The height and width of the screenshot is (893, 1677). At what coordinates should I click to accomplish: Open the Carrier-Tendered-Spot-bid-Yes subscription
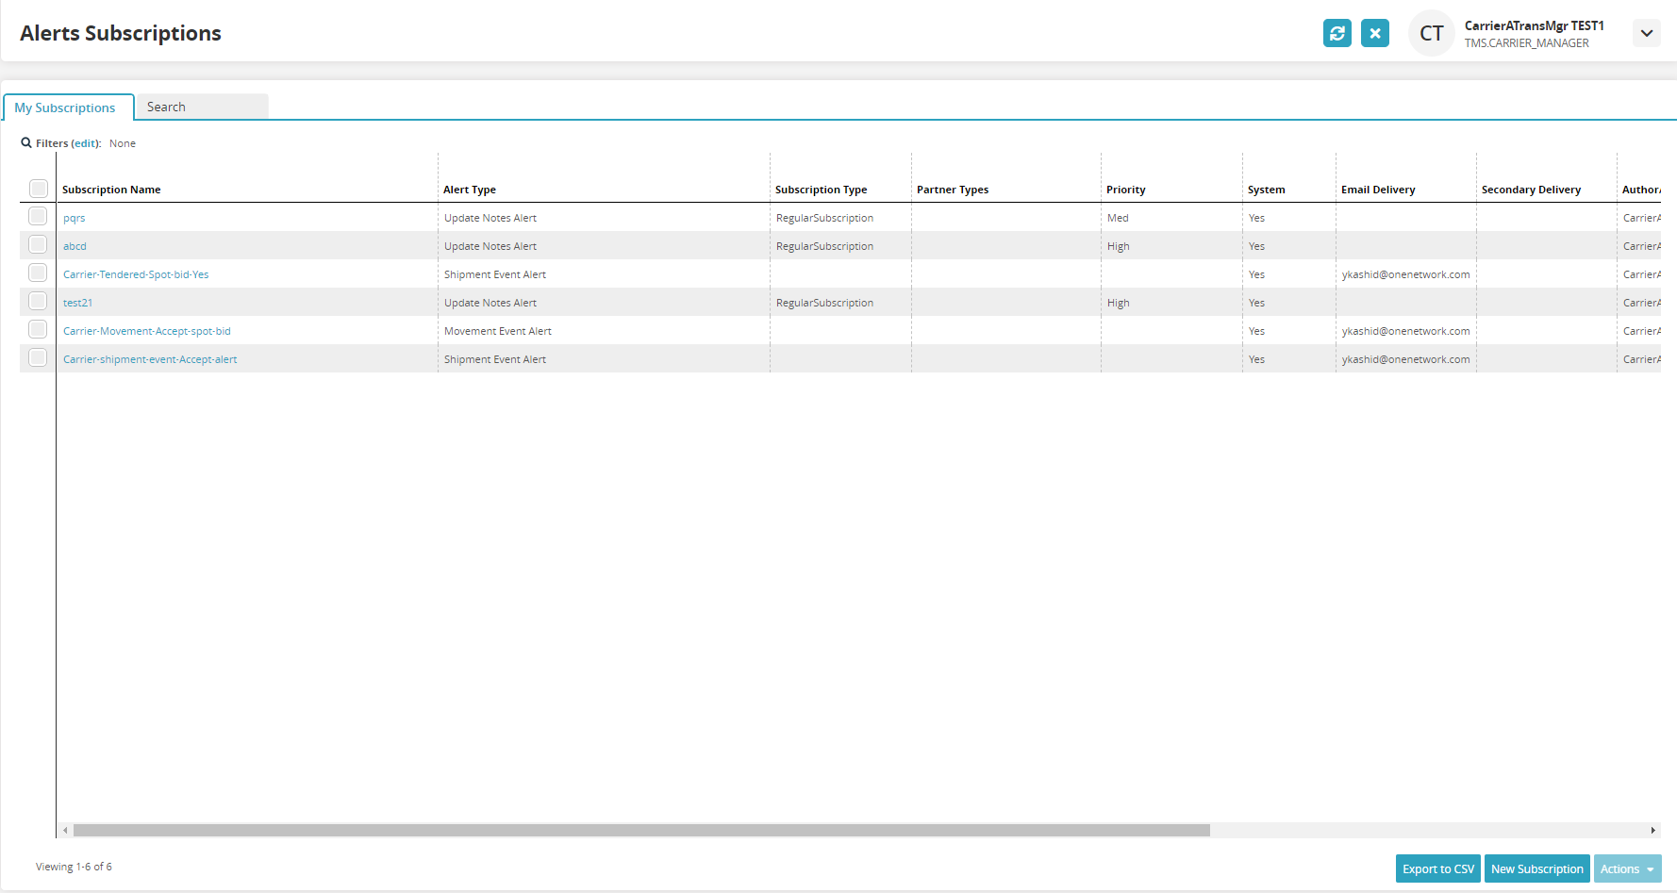(x=136, y=274)
